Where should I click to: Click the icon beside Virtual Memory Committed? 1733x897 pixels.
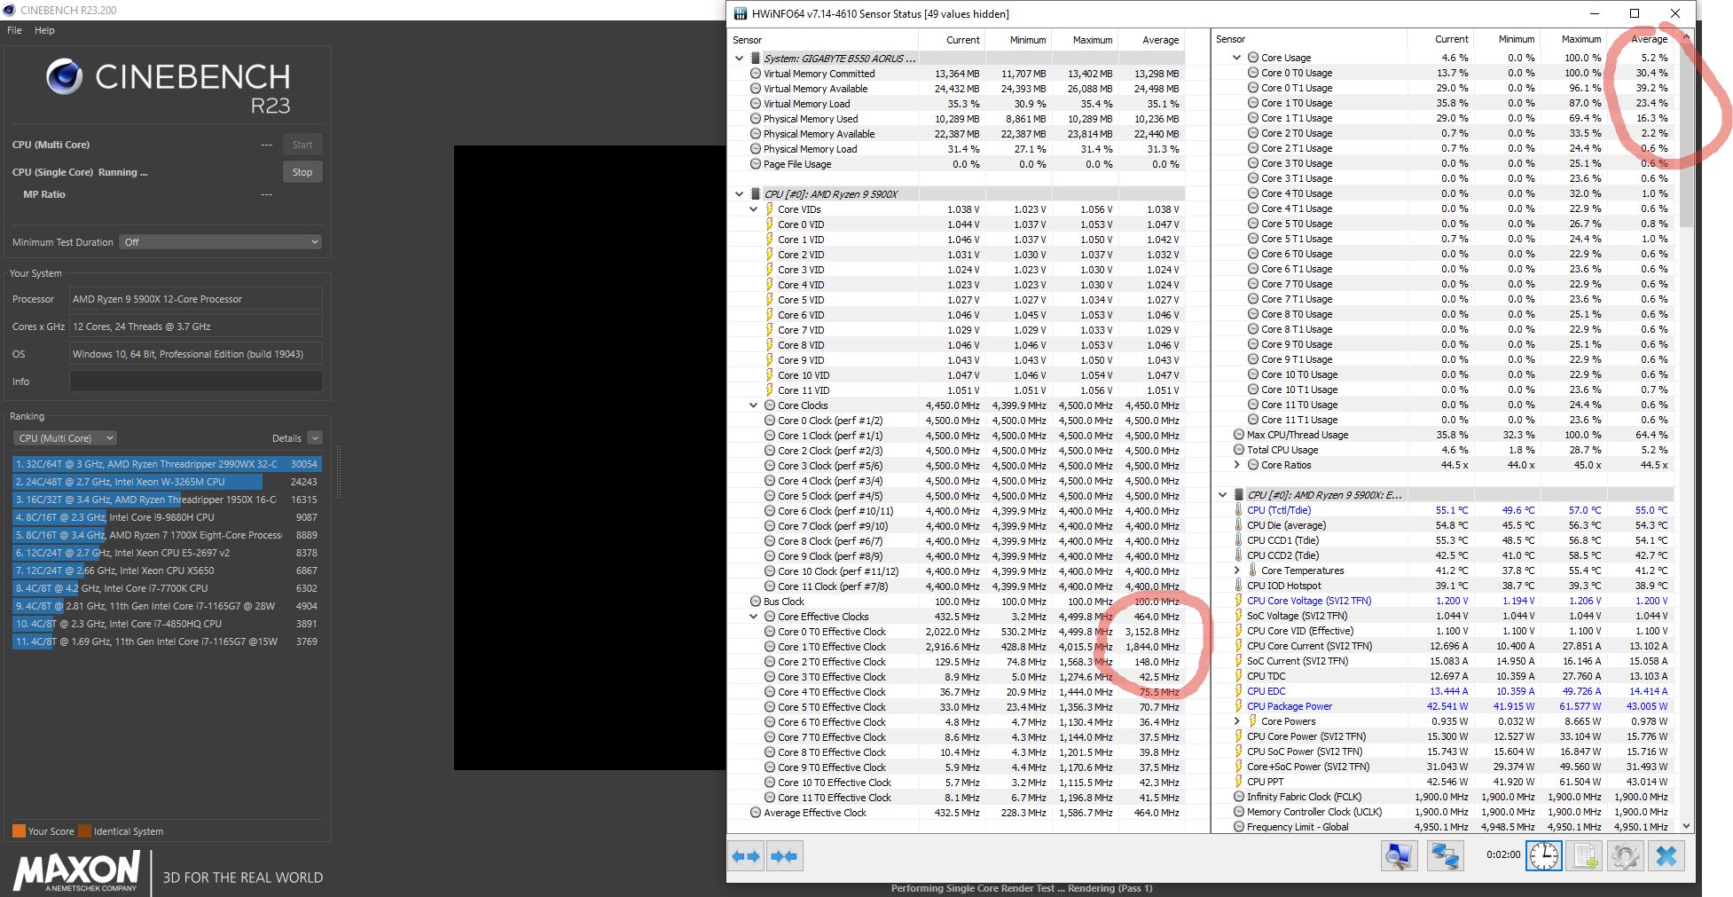click(x=756, y=74)
